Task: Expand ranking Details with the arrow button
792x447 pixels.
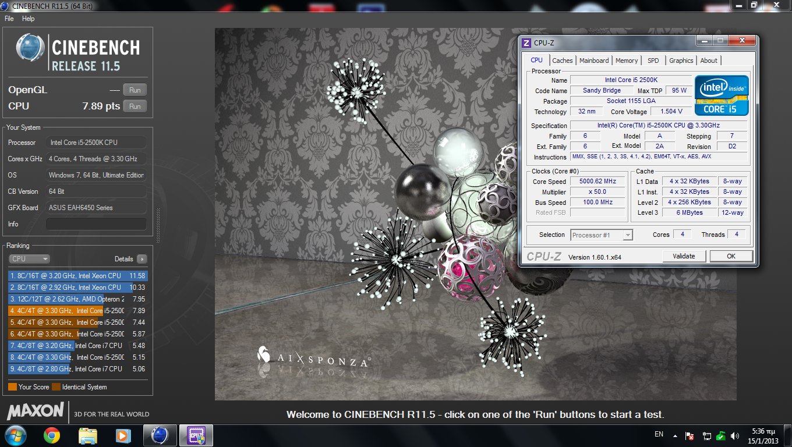Action: point(142,259)
